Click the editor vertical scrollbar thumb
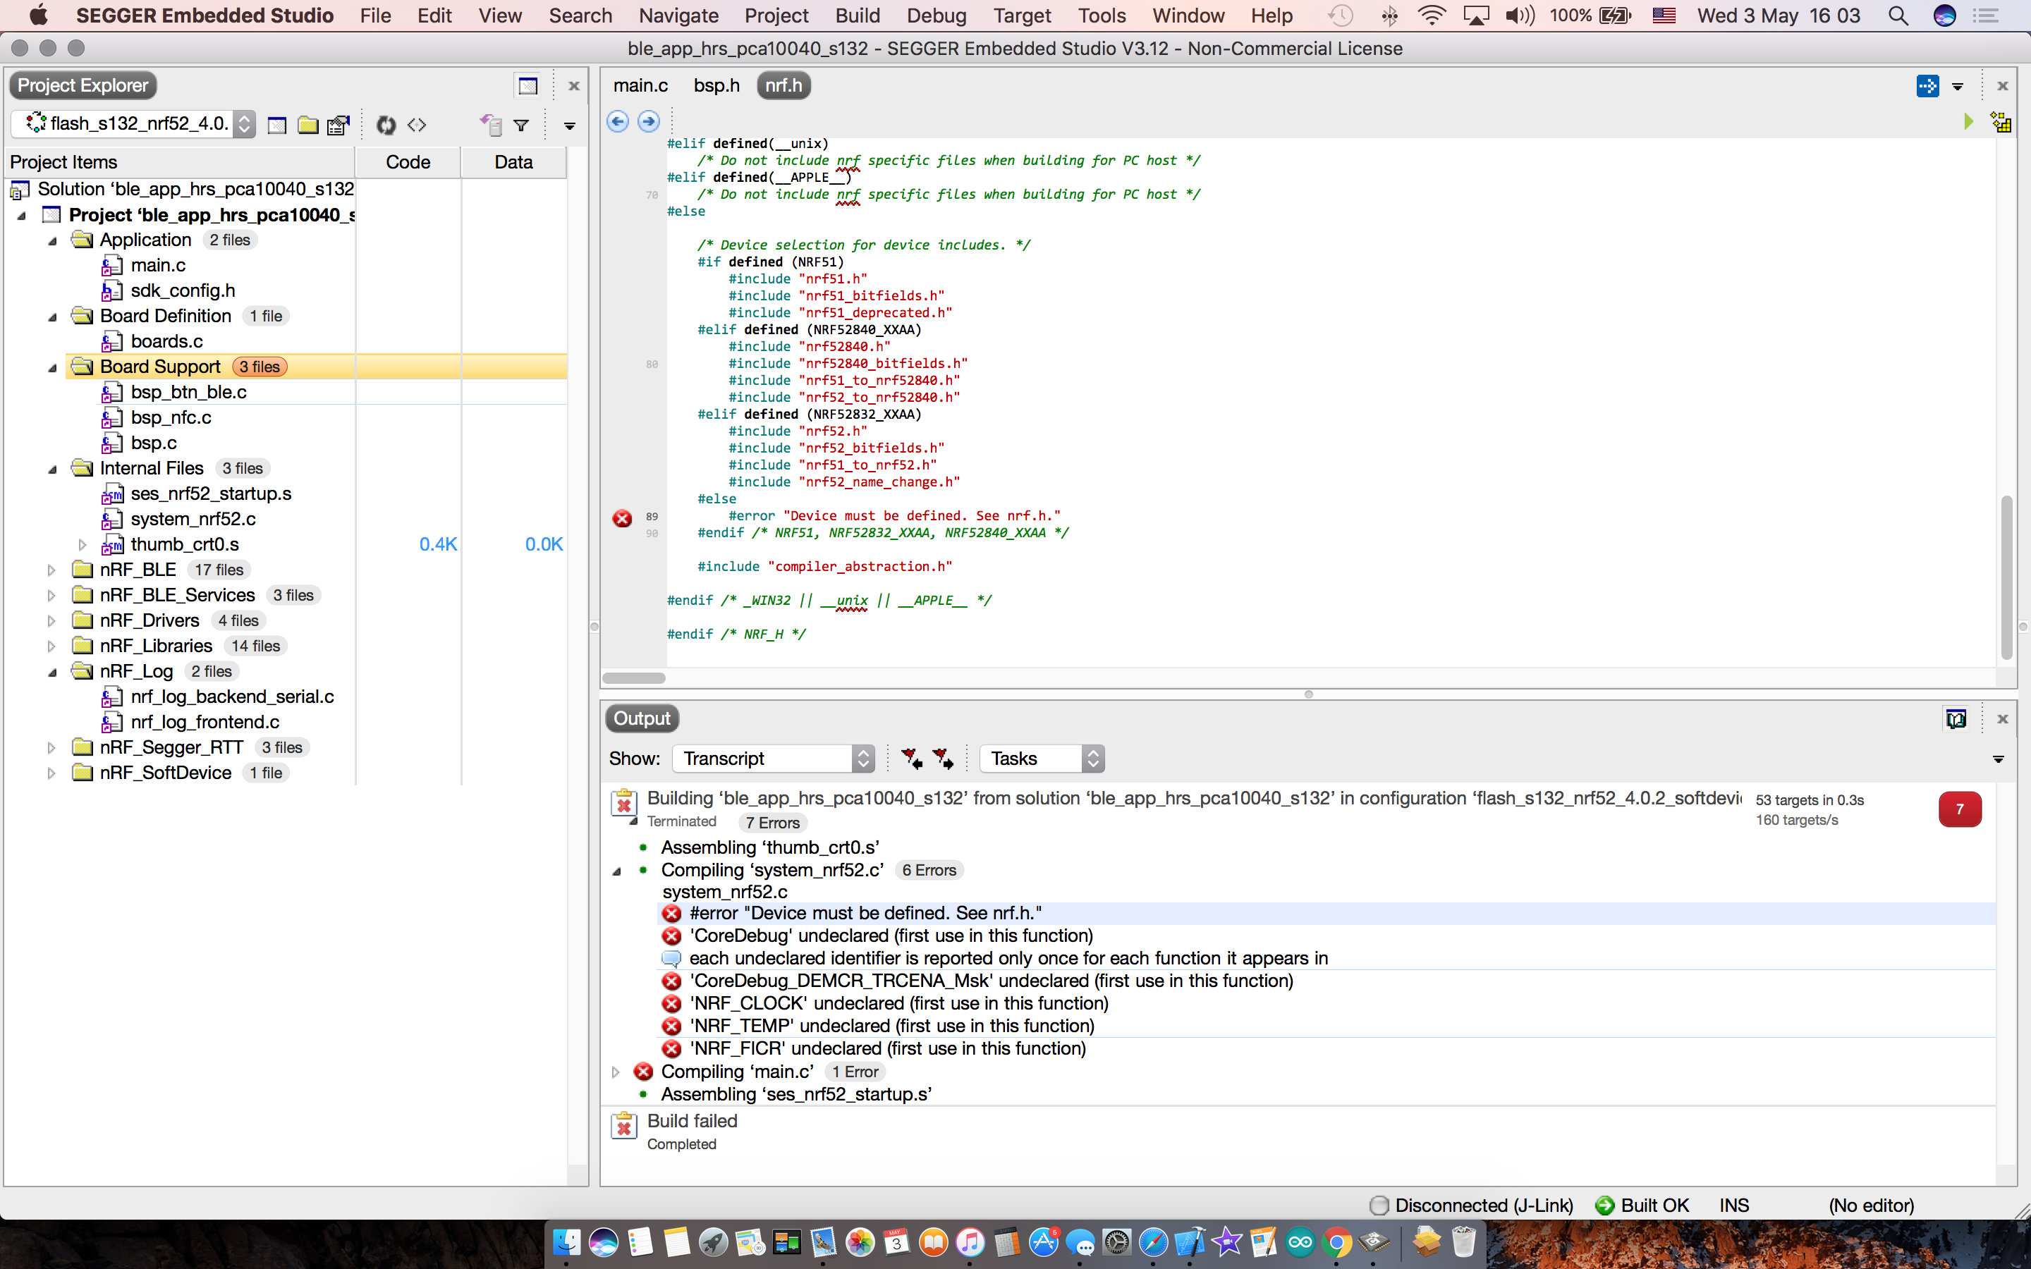Image resolution: width=2031 pixels, height=1269 pixels. point(2006,577)
